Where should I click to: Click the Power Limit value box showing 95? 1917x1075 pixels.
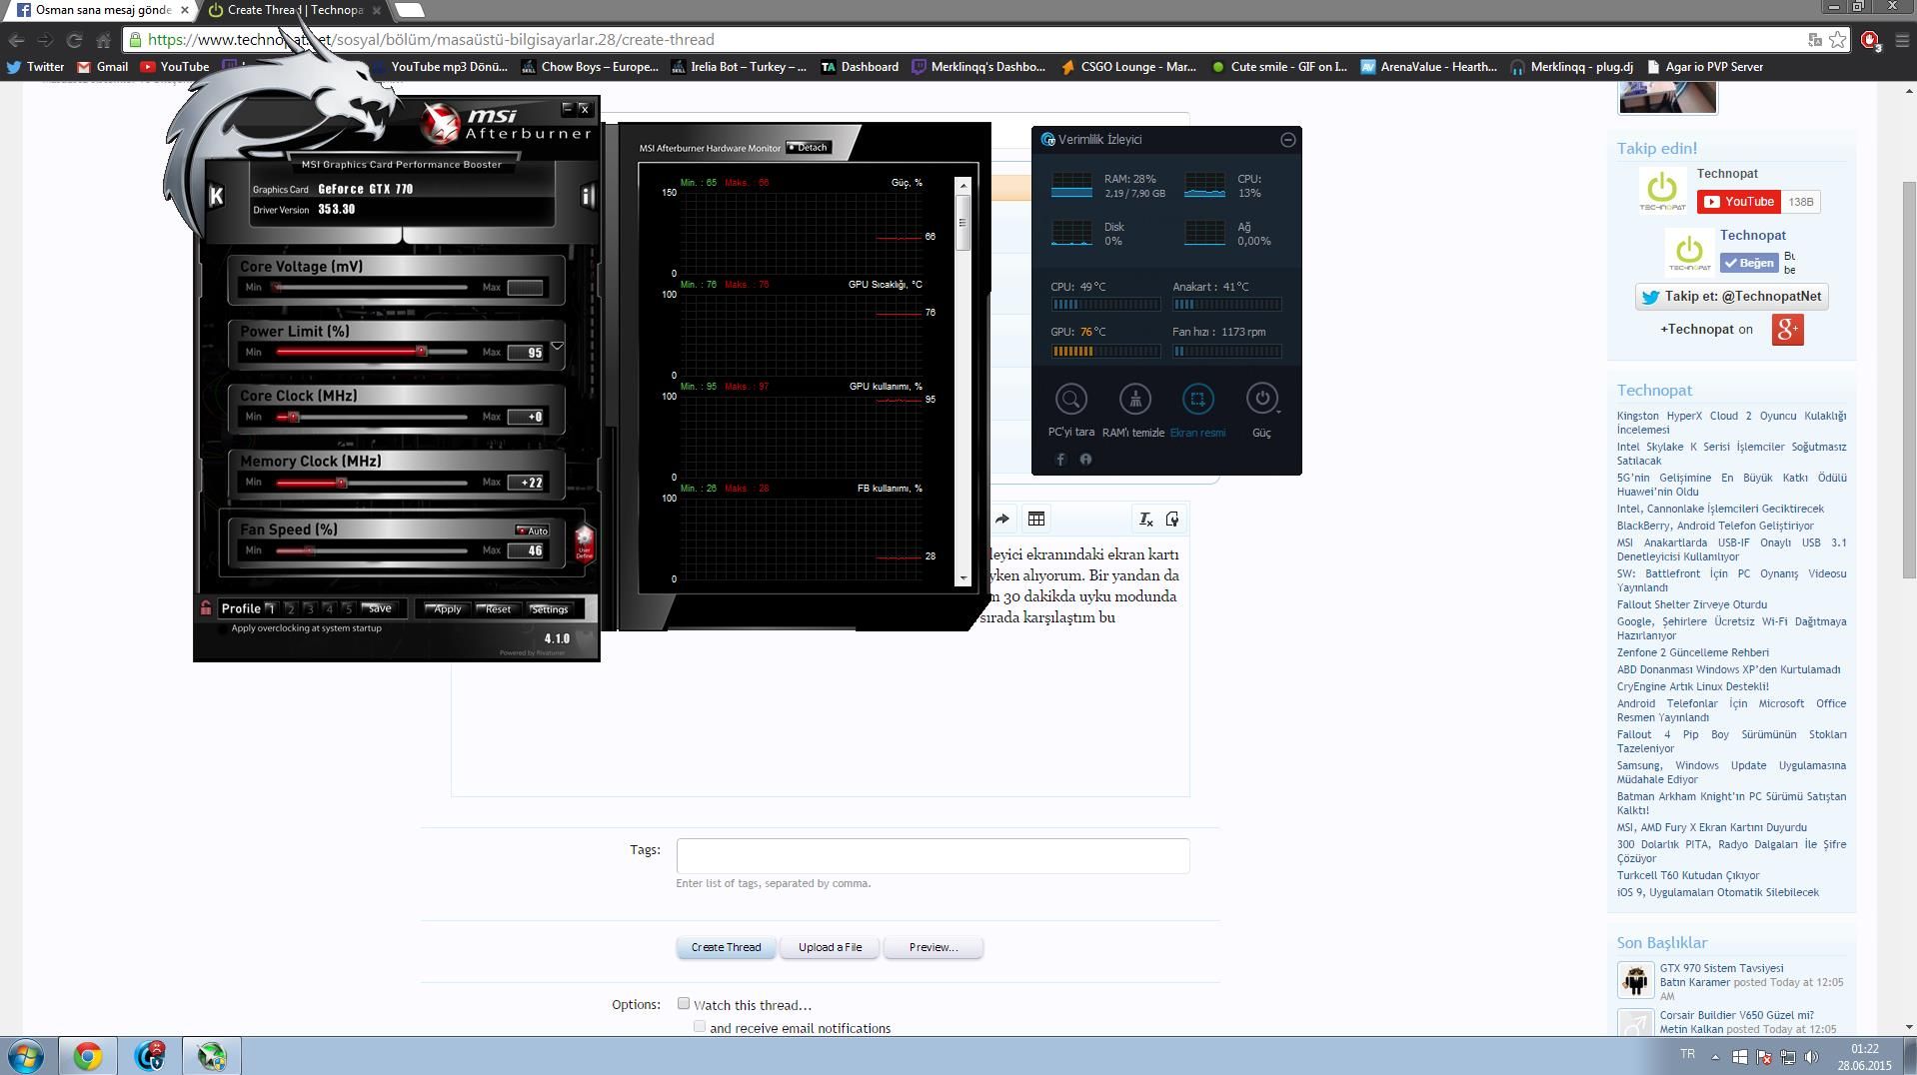tap(527, 353)
